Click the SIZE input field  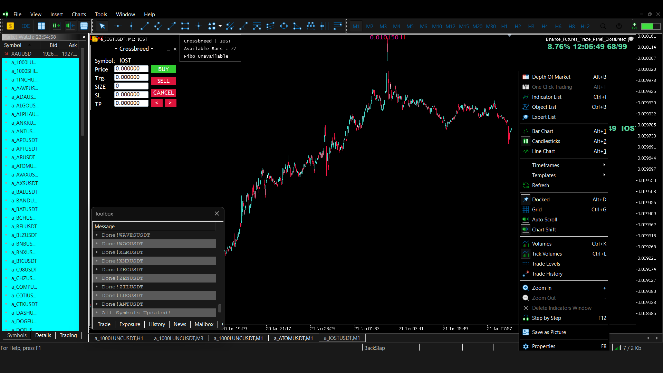pos(131,86)
